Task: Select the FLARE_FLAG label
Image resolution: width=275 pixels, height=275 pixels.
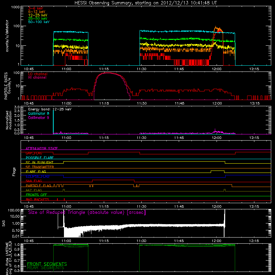Action: [36, 172]
